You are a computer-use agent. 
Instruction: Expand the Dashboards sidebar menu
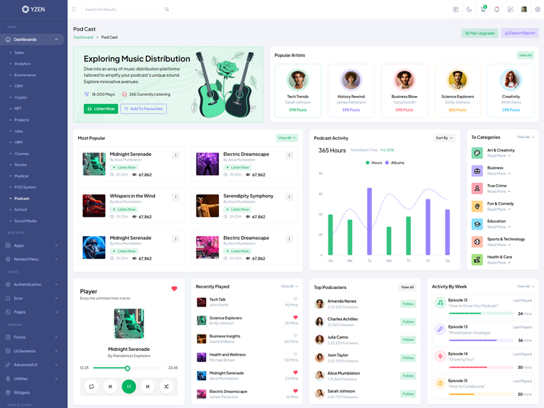33,39
